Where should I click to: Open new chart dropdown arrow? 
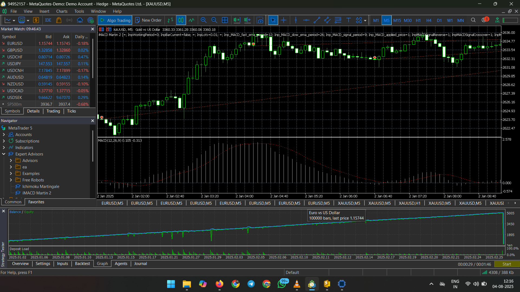pyautogui.click(x=14, y=21)
